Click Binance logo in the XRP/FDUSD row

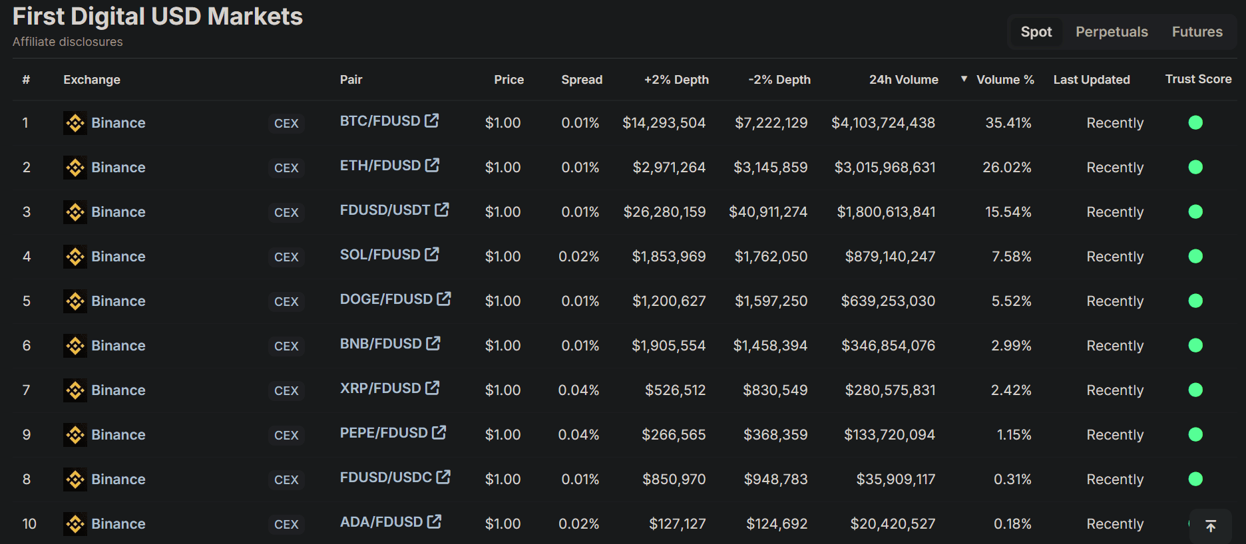click(x=75, y=390)
